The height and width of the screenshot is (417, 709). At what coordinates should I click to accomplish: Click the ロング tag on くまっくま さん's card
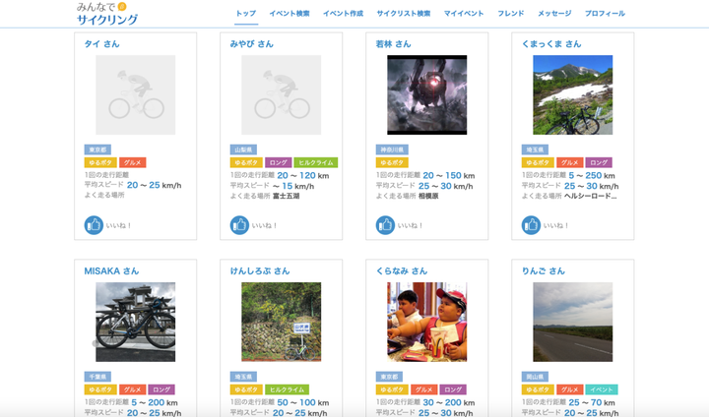point(599,162)
